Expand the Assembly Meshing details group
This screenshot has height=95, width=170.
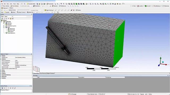pyautogui.click(x=1, y=75)
